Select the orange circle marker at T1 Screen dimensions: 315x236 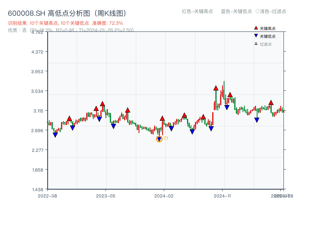(x=159, y=139)
